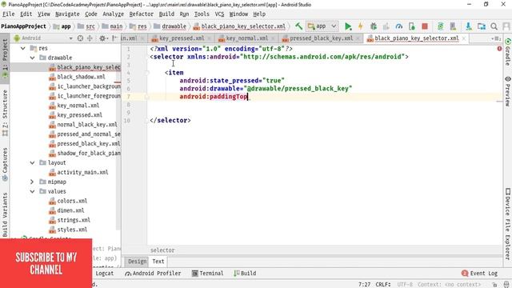This screenshot has height=288, width=512.
Task: Collapse the res folder
Action: tap(23, 48)
